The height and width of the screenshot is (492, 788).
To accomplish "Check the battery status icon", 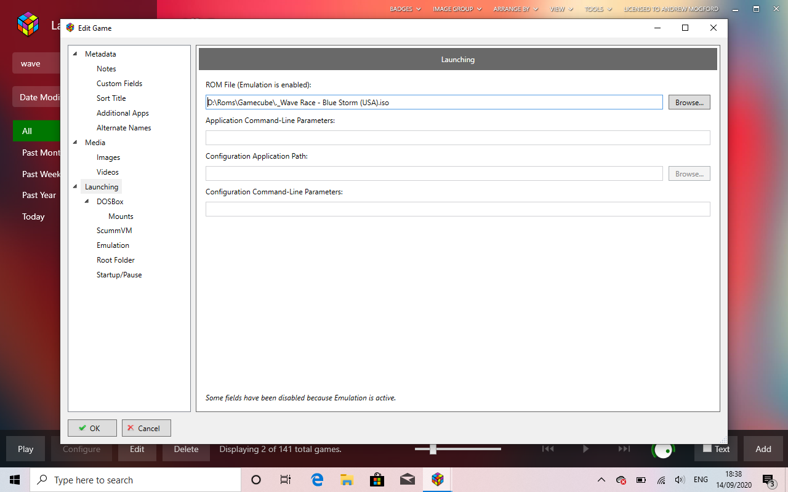I will click(641, 480).
